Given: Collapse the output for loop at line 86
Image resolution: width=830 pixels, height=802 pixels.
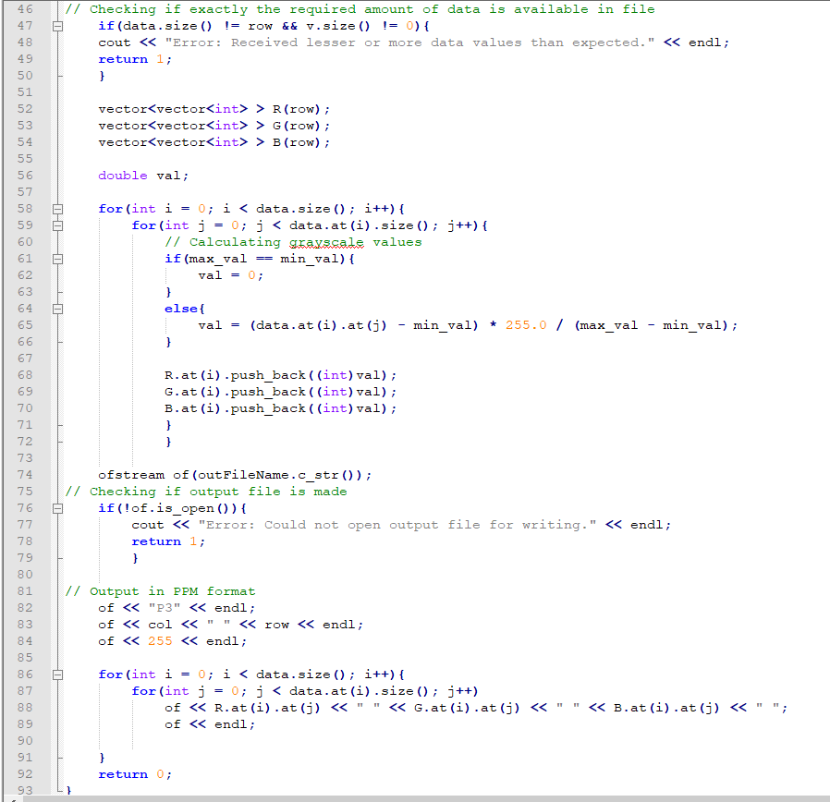Looking at the screenshot, I should pyautogui.click(x=56, y=674).
